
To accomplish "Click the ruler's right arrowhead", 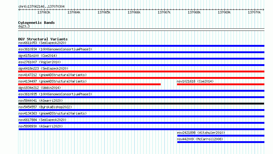I will (x=263, y=9).
